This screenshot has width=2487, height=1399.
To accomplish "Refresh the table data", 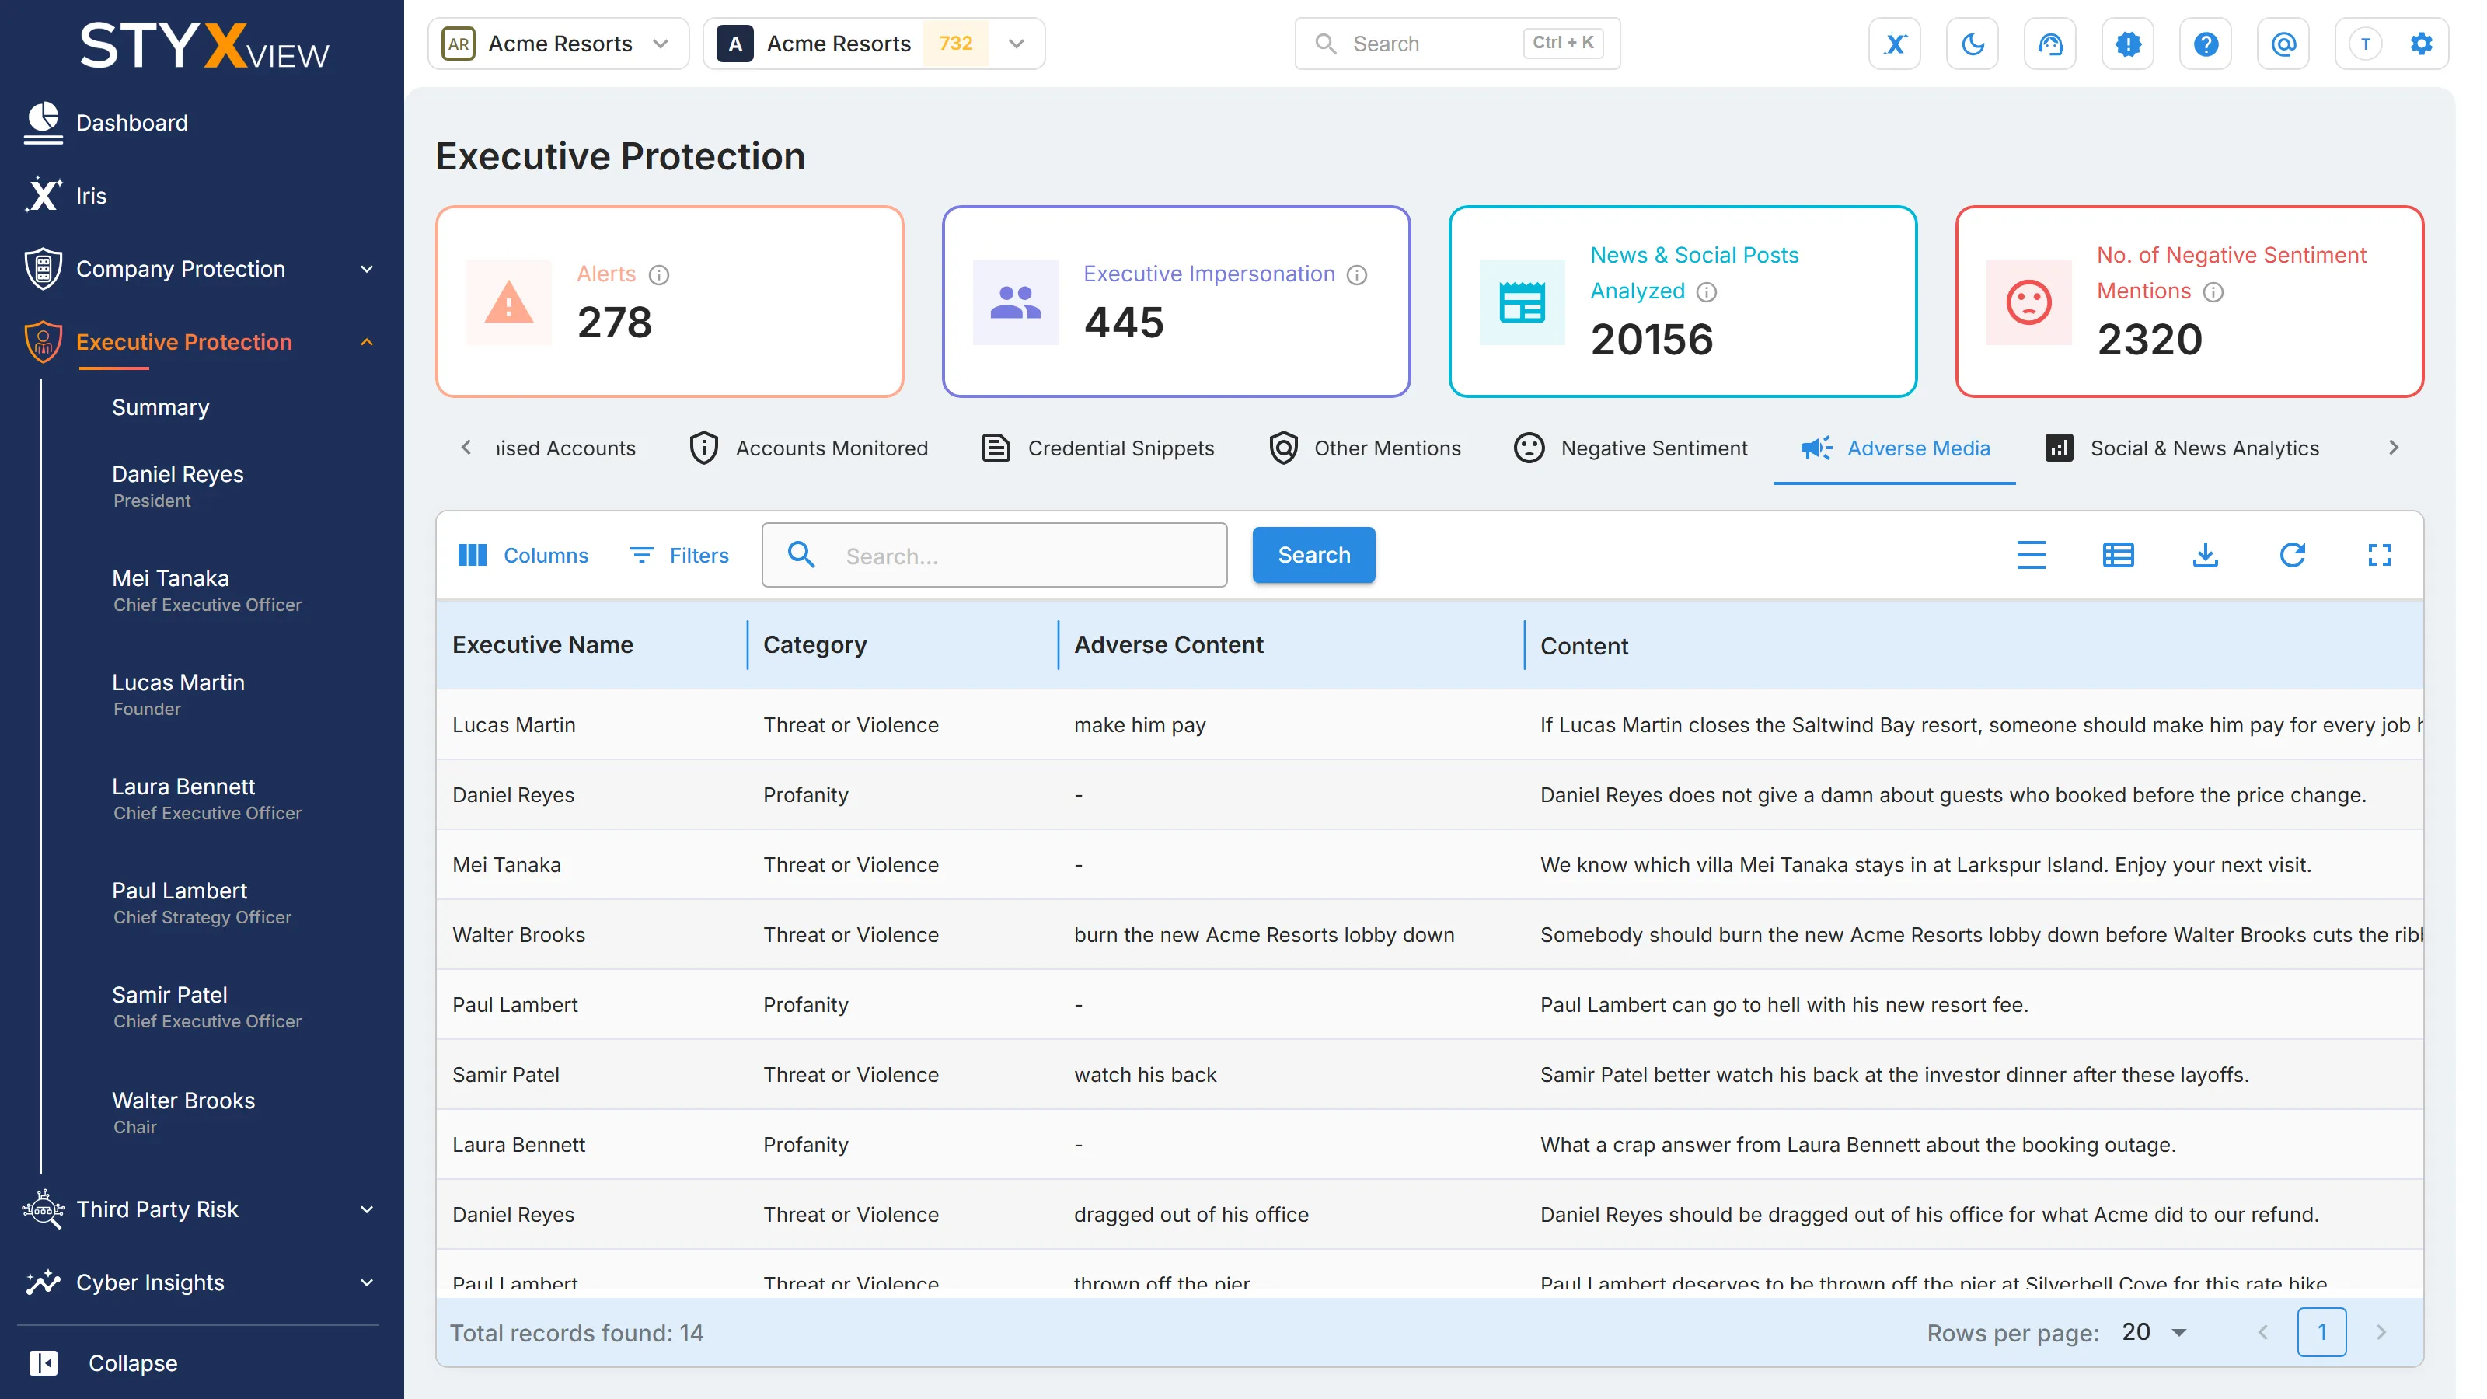I will pos(2292,555).
